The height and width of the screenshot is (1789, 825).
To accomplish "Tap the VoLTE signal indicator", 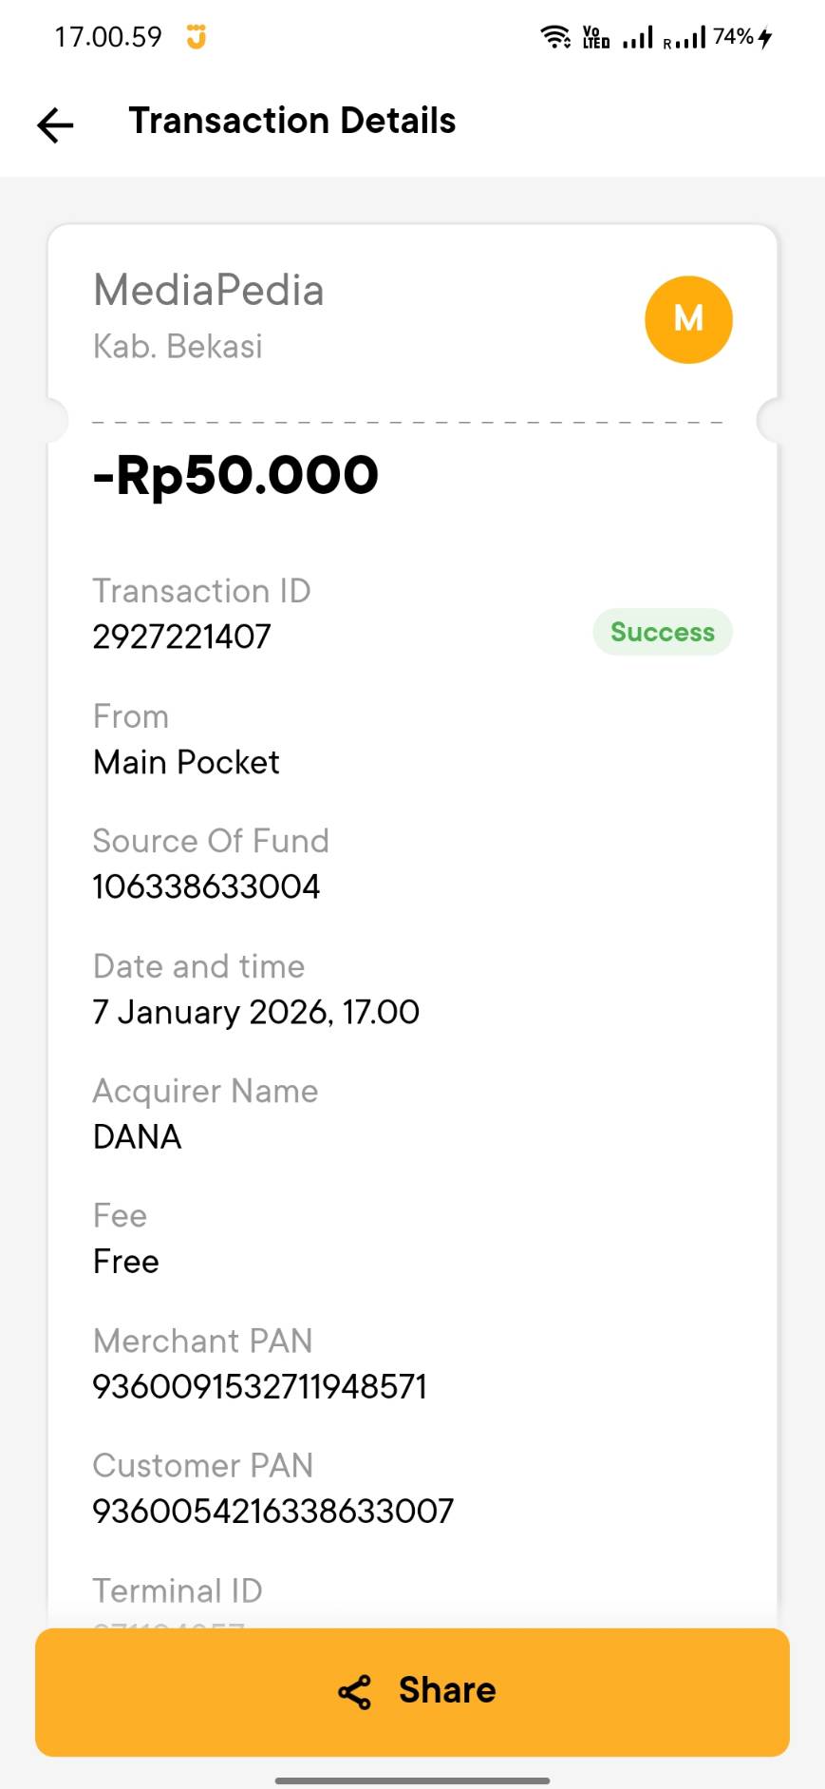I will tap(595, 37).
